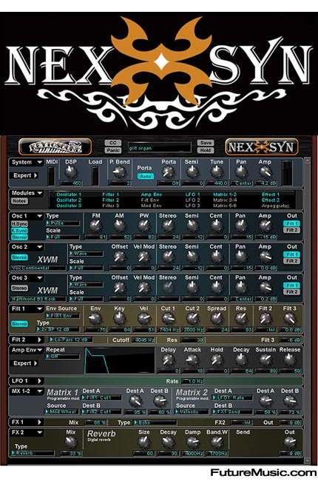Click the Reverb Size knob

point(143,442)
